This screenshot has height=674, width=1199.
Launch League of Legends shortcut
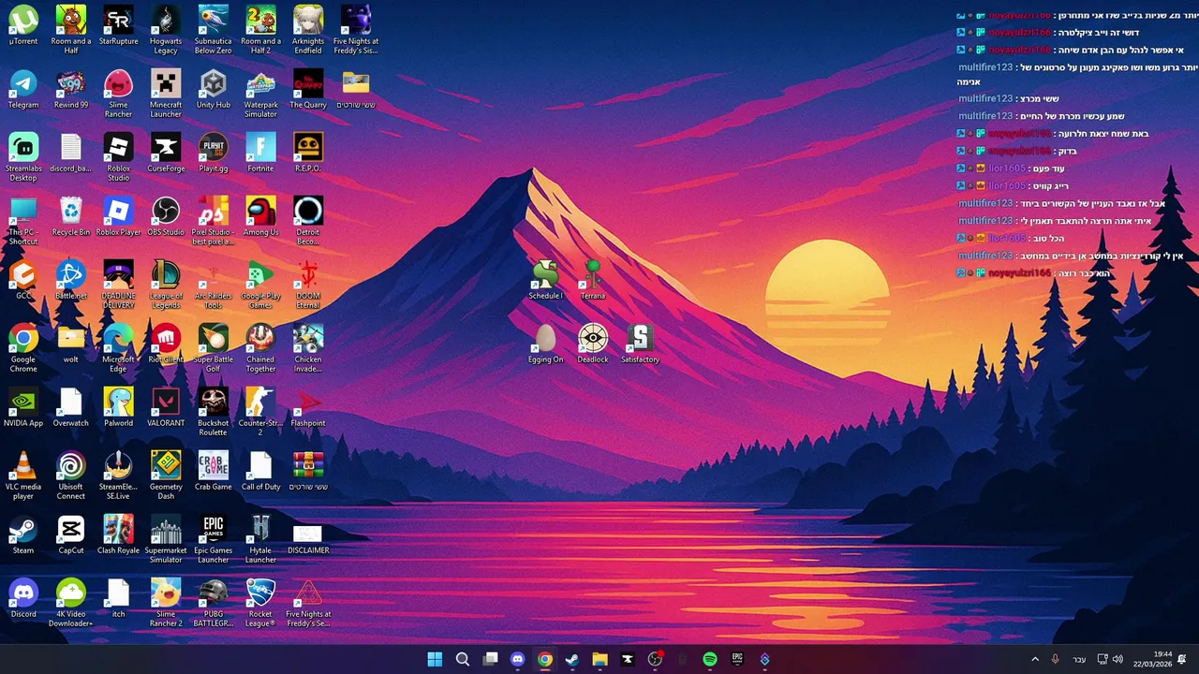[x=166, y=285]
